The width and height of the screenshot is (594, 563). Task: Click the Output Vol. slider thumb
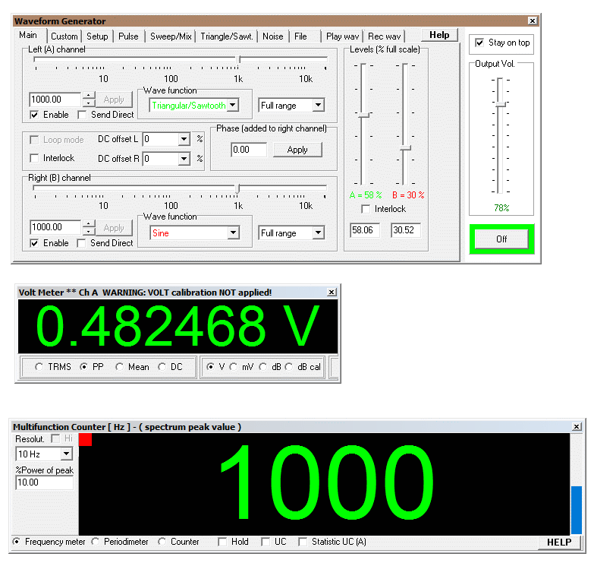501,104
